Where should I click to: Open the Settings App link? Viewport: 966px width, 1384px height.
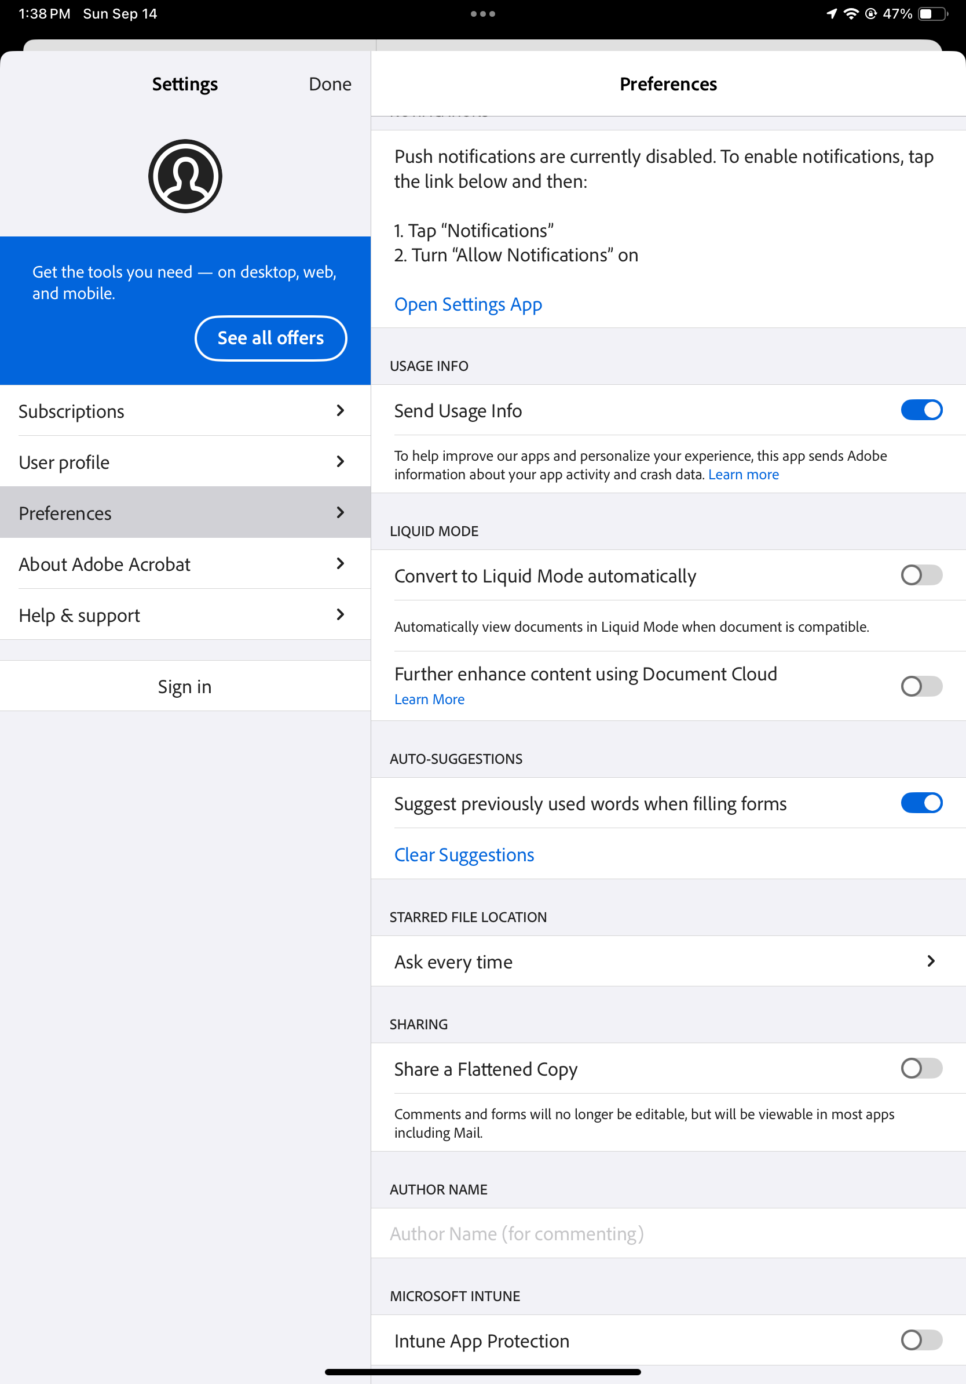[x=468, y=304]
